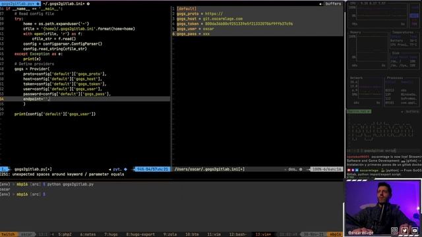Screen dimensions: 422x237
Task: Click the Network graph in system monitor
Action: pos(365,91)
